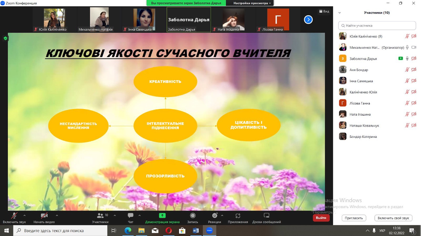This screenshot has width=421, height=236.
Task: Show next video thumbnails with blue arrow
Action: (x=308, y=19)
